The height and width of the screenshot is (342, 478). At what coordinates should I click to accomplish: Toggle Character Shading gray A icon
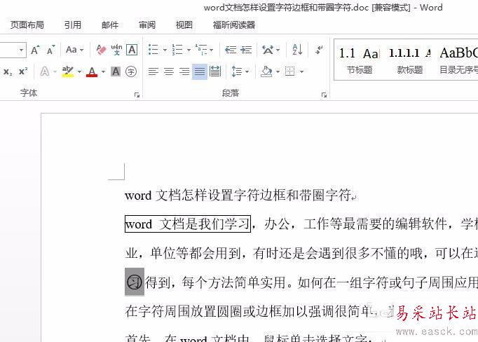[116, 71]
